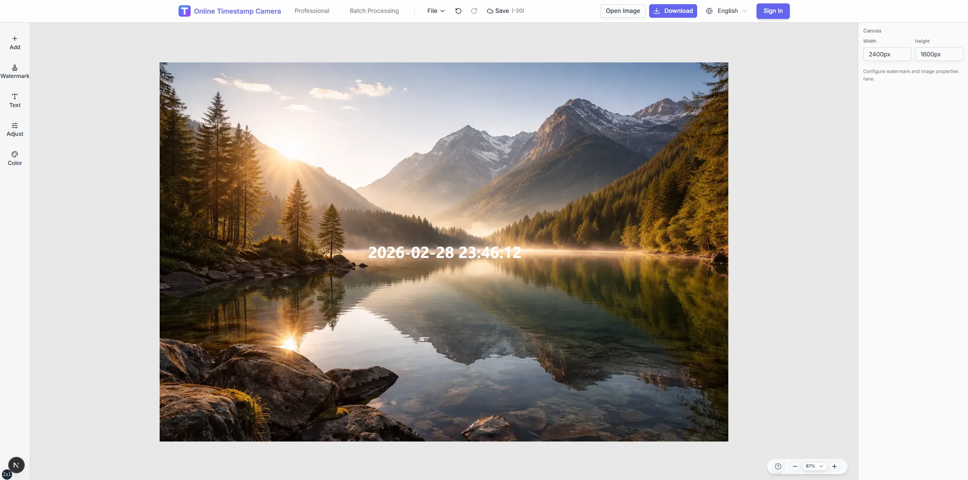Click the redo arrow icon
The image size is (968, 480).
(x=474, y=11)
